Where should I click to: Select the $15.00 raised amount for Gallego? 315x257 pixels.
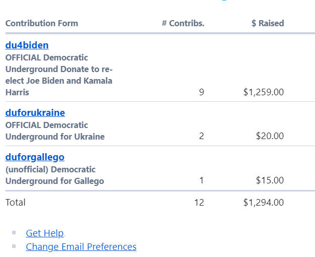coord(270,180)
